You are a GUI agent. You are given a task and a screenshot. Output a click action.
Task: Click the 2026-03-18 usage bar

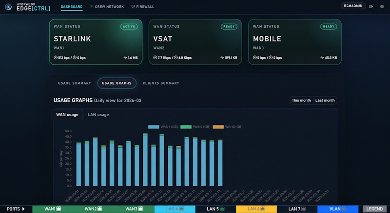220,163
